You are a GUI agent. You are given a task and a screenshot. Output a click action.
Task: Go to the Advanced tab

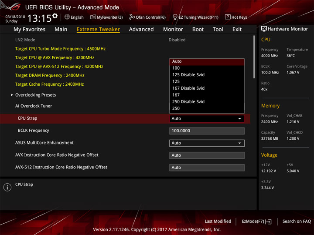click(141, 30)
